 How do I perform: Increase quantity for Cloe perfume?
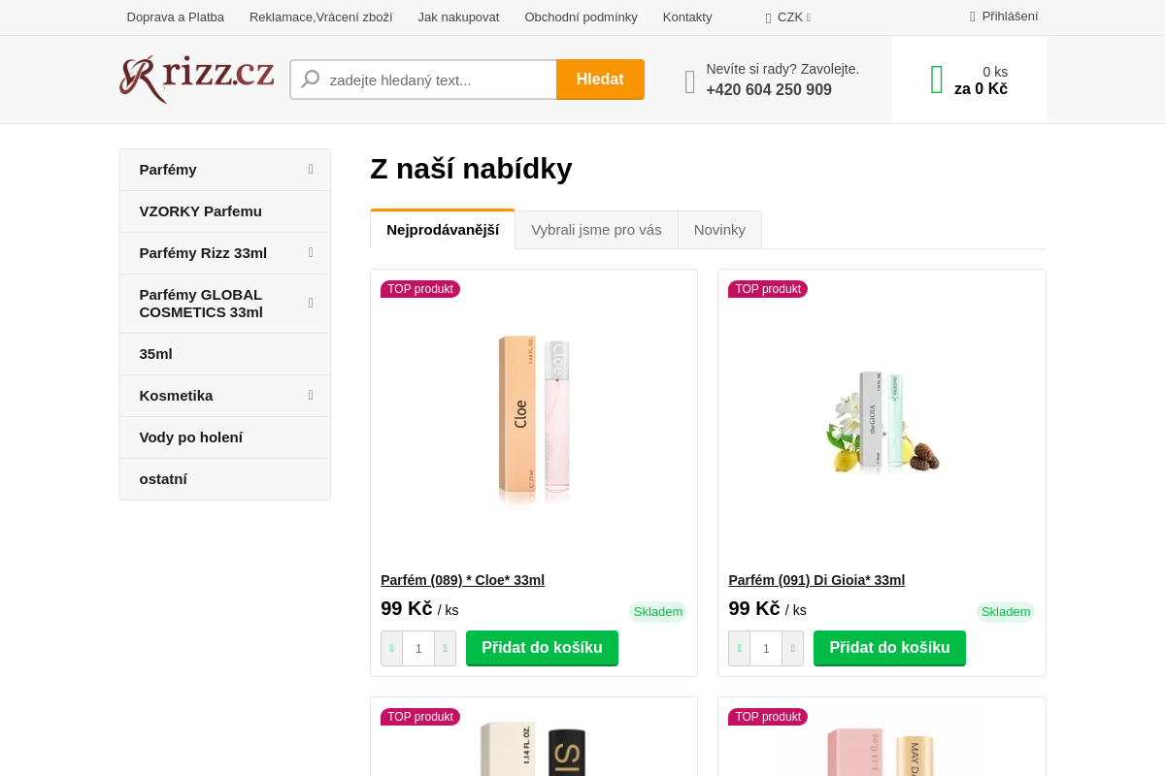click(x=445, y=649)
